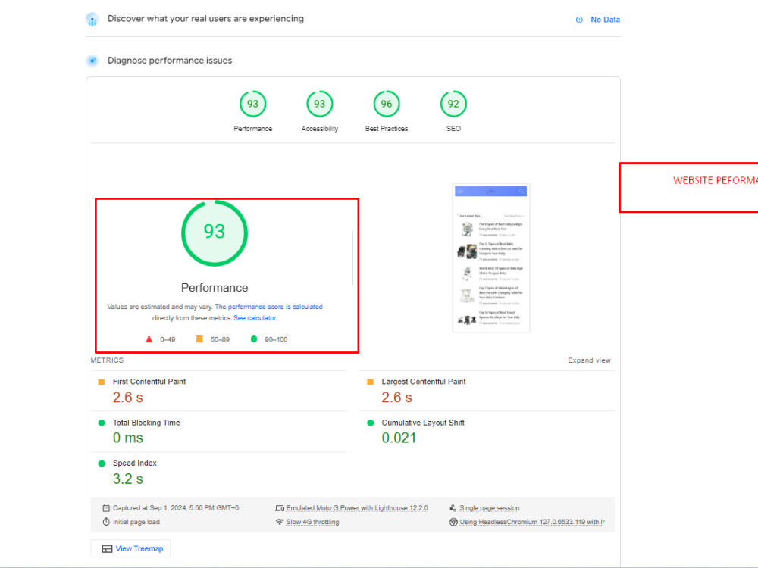Click the METRICS section heading
Viewport: 758px width, 568px height.
107,360
